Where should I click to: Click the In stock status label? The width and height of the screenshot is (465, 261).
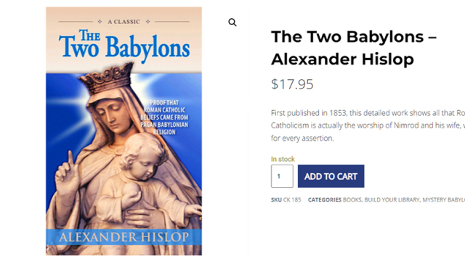[283, 159]
